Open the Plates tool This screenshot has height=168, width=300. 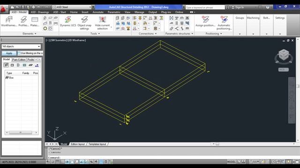pyautogui.click(x=35, y=21)
